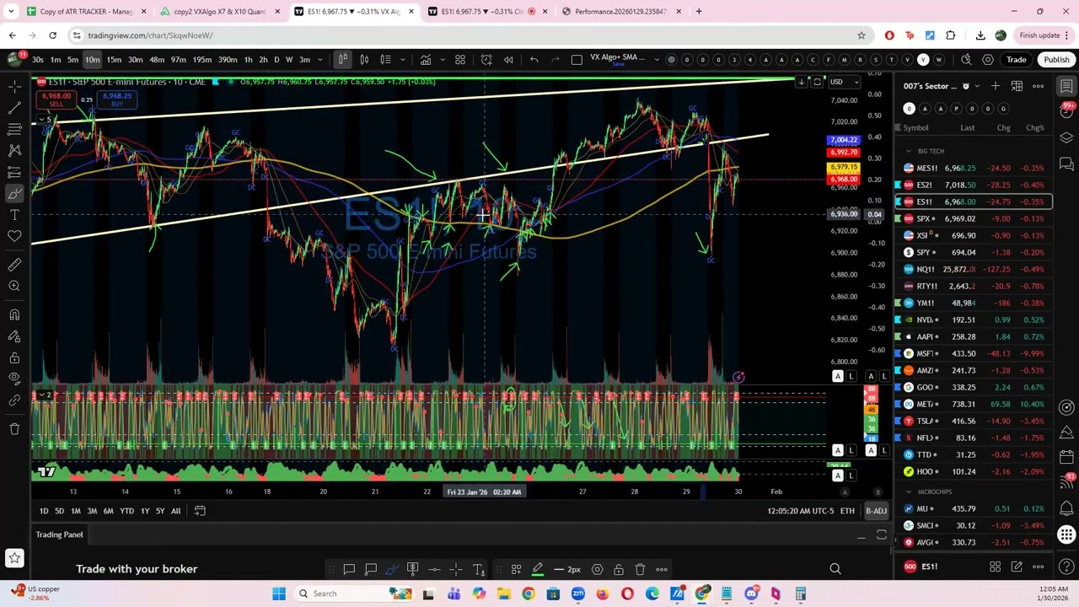This screenshot has height=607, width=1079.
Task: Click the bar replay rewind icon
Action: click(x=508, y=60)
